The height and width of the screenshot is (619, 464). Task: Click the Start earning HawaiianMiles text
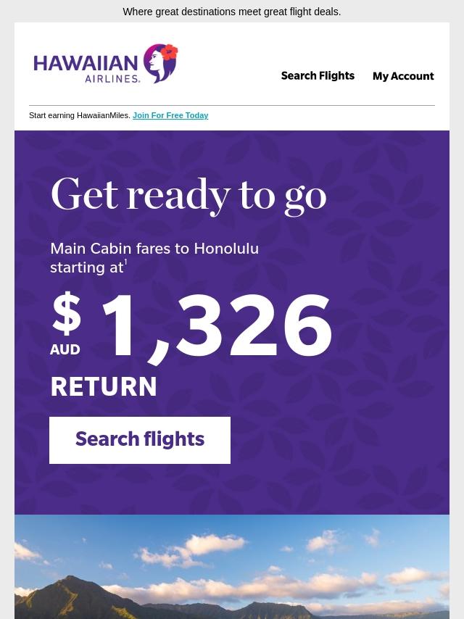pos(79,115)
